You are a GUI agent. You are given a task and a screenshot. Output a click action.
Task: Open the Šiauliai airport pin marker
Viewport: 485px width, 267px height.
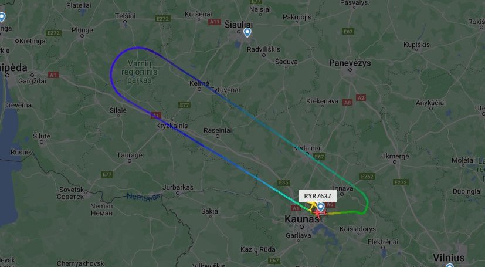(247, 32)
